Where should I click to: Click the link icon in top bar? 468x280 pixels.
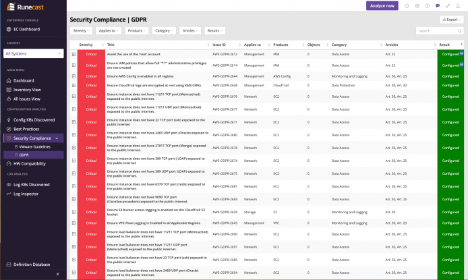tap(448, 5)
